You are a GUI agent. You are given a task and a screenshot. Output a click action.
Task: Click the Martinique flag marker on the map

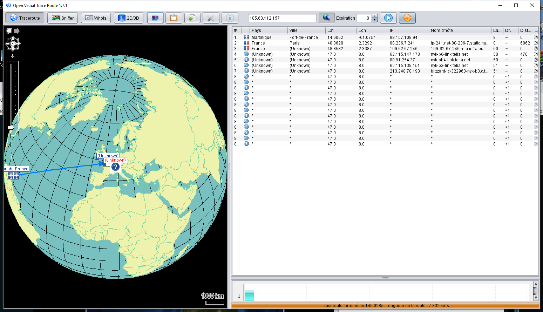(13, 176)
